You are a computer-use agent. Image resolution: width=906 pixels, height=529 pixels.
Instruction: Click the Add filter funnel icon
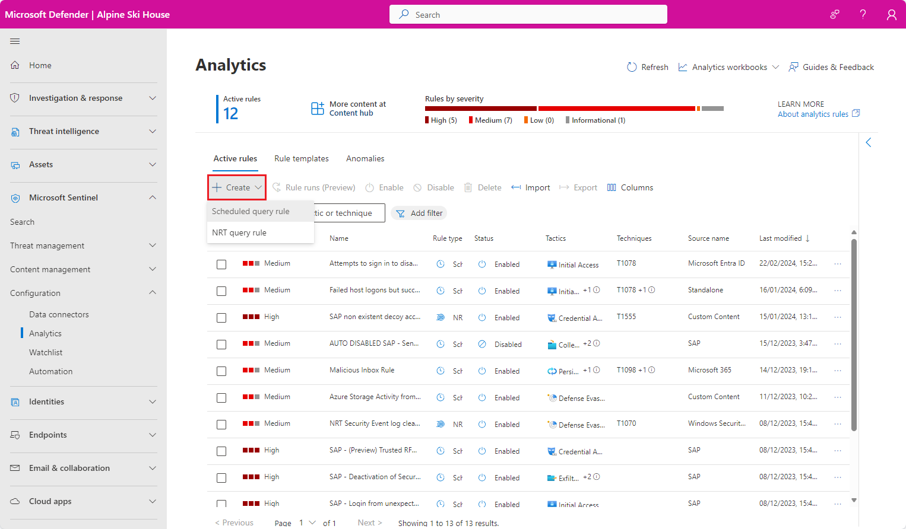[x=401, y=213]
